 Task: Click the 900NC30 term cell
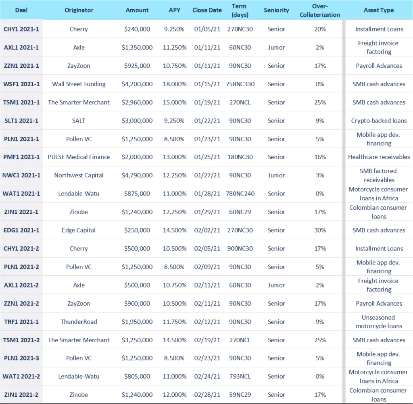pyautogui.click(x=240, y=248)
